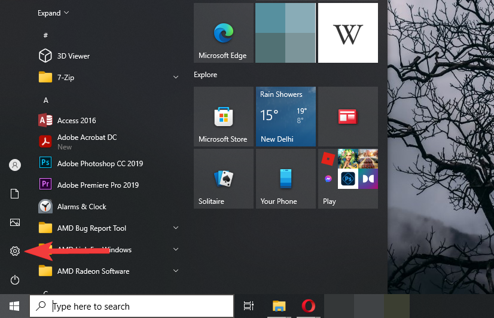Image resolution: width=494 pixels, height=318 pixels.
Task: Open the Rain Showers New Delhi weather tile
Action: tap(286, 117)
